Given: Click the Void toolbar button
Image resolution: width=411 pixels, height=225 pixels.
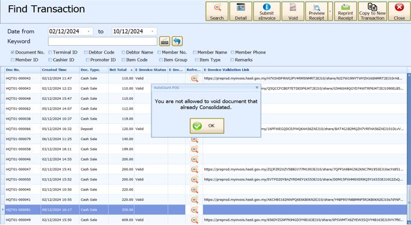Looking at the screenshot, I should (293, 11).
